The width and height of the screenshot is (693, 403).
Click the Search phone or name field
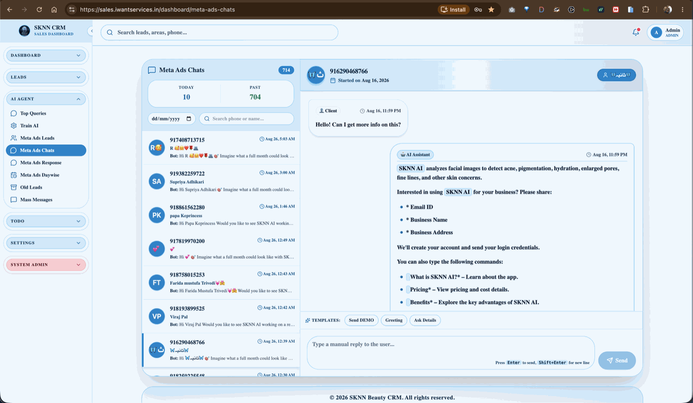[247, 119]
